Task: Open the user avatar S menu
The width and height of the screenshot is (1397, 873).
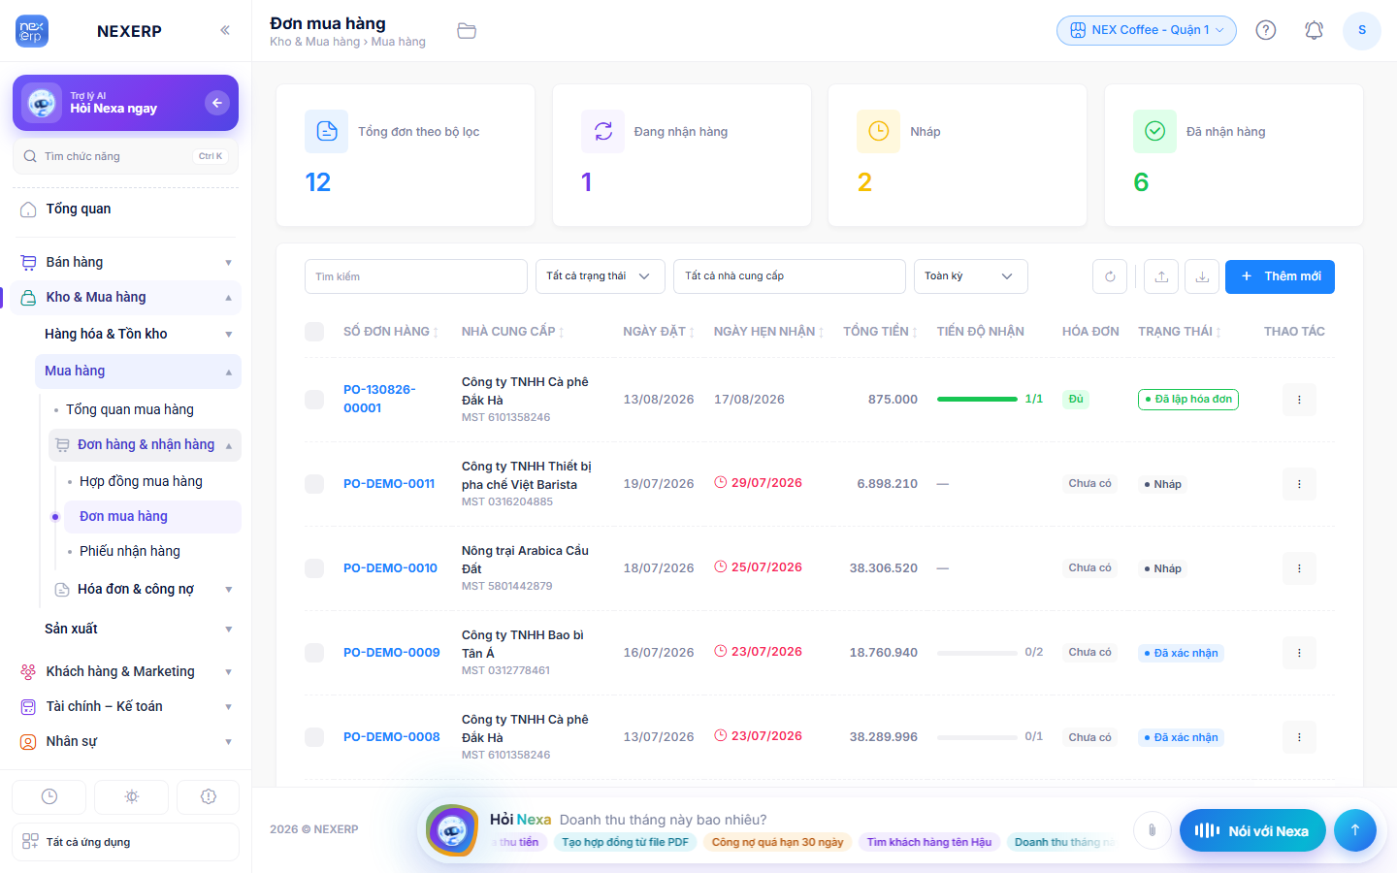Action: [1362, 30]
